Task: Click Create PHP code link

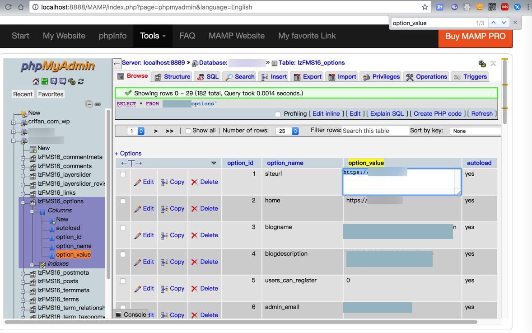Action: tap(437, 114)
